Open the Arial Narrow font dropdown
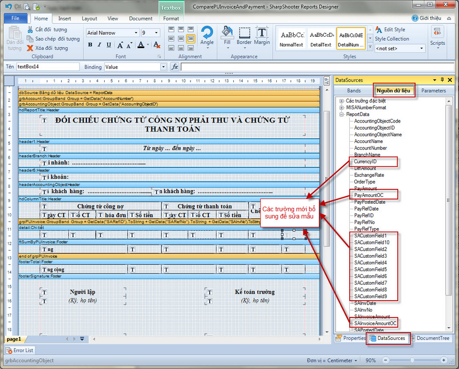The width and height of the screenshot is (459, 369). pos(136,33)
